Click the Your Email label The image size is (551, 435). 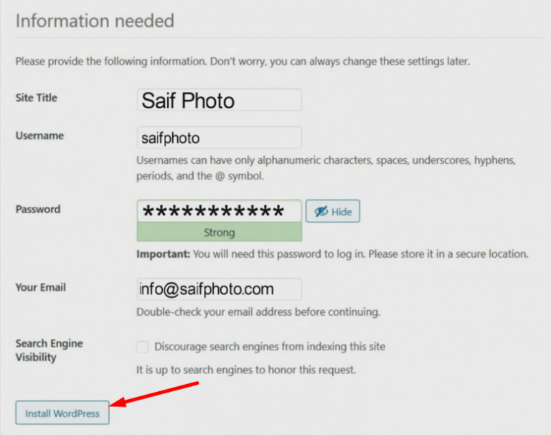pos(41,287)
